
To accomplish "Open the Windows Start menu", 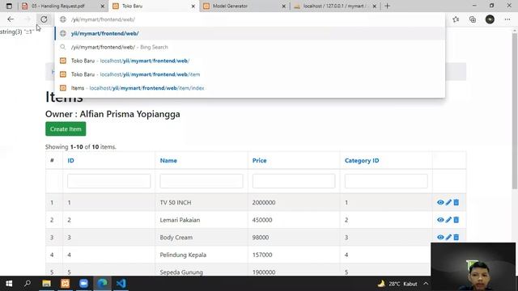I will (9, 284).
